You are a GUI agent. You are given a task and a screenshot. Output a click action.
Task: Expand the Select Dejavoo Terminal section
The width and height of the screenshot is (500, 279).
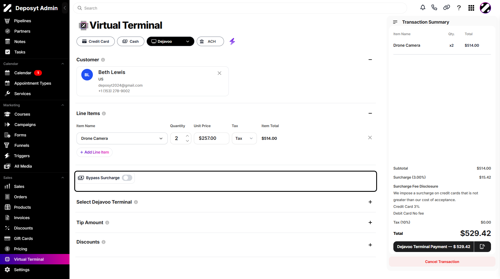370,202
